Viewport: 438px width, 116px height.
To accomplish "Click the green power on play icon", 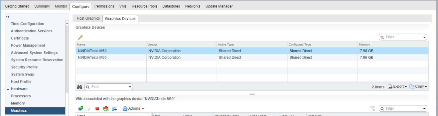I will pyautogui.click(x=89, y=108).
